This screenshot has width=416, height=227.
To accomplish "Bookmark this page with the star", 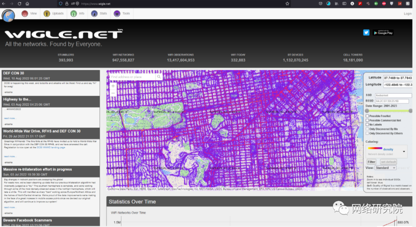I will pos(287,4).
